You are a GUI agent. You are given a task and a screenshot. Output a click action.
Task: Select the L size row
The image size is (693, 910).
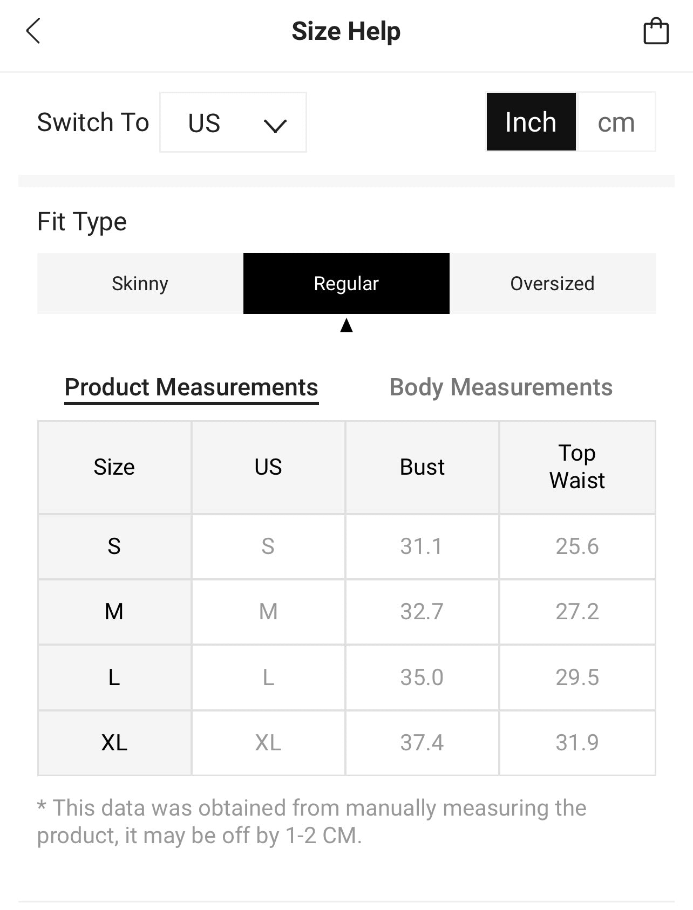(114, 678)
